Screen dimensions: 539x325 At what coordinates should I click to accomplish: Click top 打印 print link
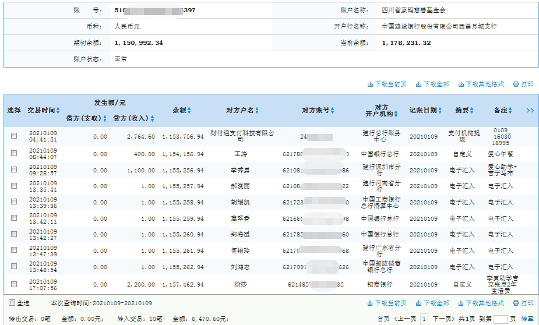[x=523, y=84]
